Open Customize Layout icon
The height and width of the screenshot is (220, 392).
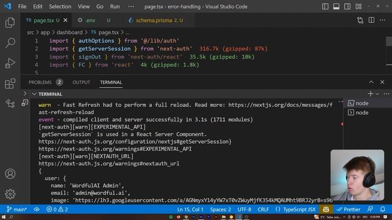tap(358, 7)
